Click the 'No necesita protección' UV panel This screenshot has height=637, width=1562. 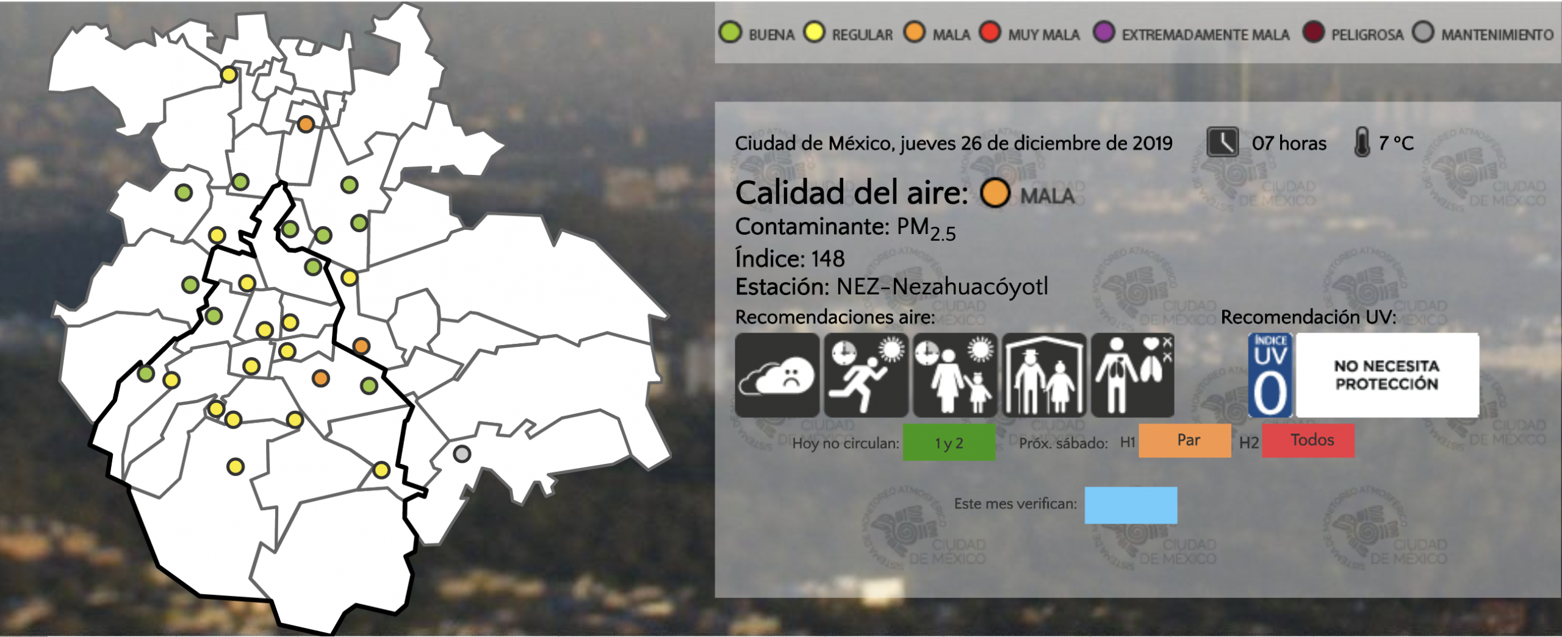(1387, 375)
